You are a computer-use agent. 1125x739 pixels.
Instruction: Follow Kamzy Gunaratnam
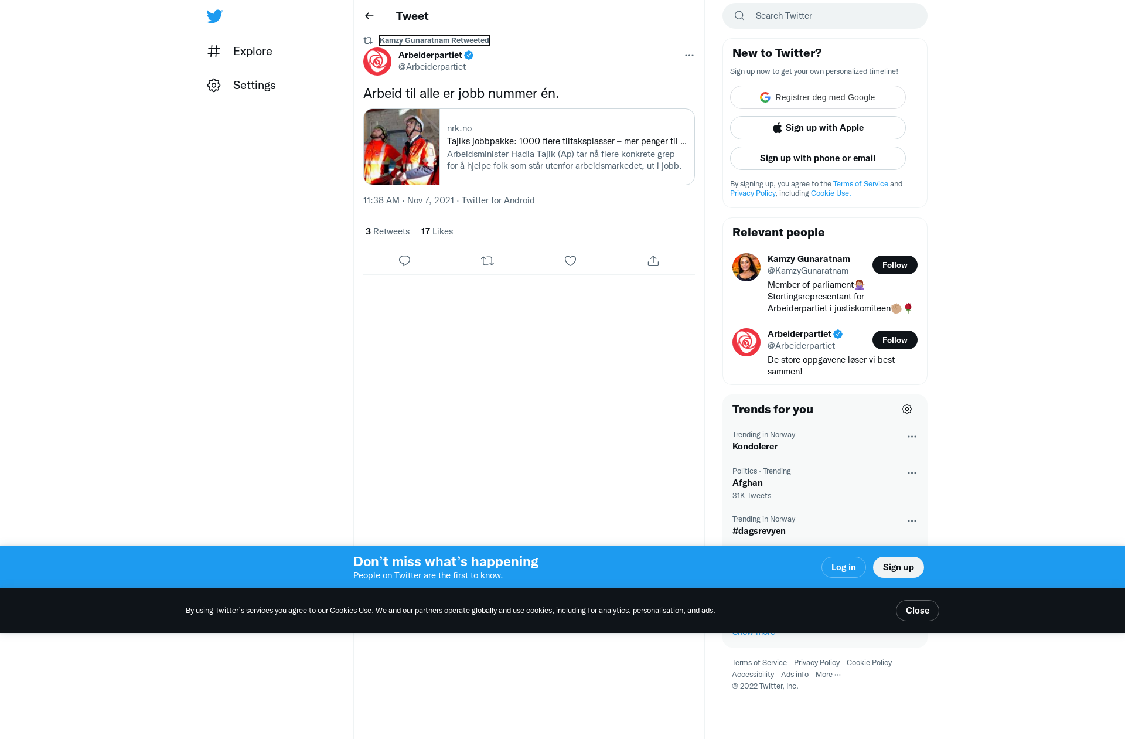tap(895, 265)
